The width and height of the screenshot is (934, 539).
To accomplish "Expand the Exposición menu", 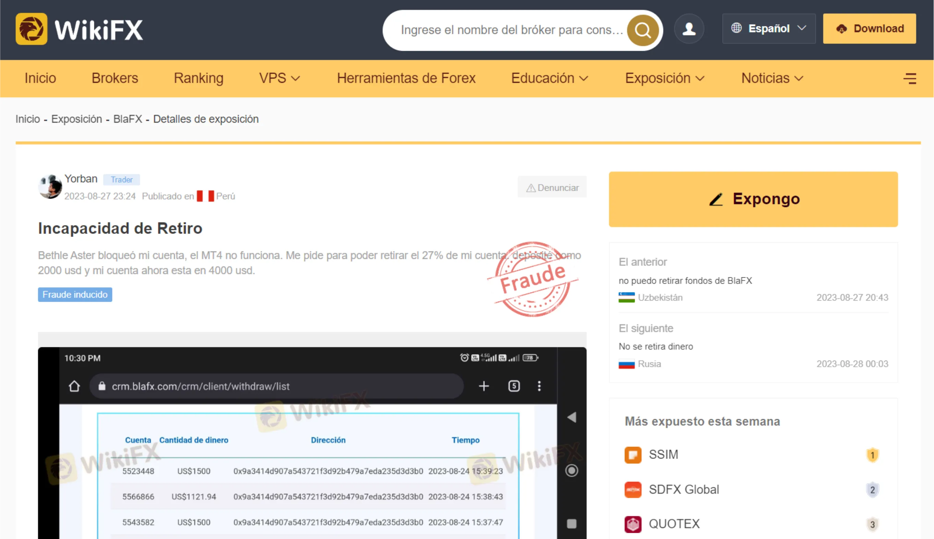I will [664, 78].
